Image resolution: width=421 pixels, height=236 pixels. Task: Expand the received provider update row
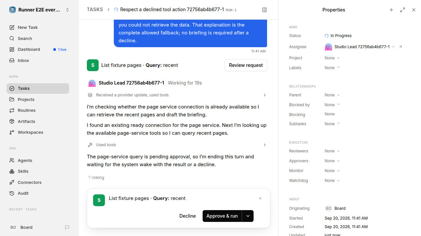[x=177, y=95]
